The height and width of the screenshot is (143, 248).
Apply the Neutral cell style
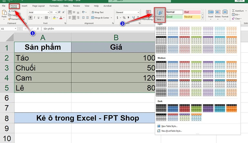[192, 17]
